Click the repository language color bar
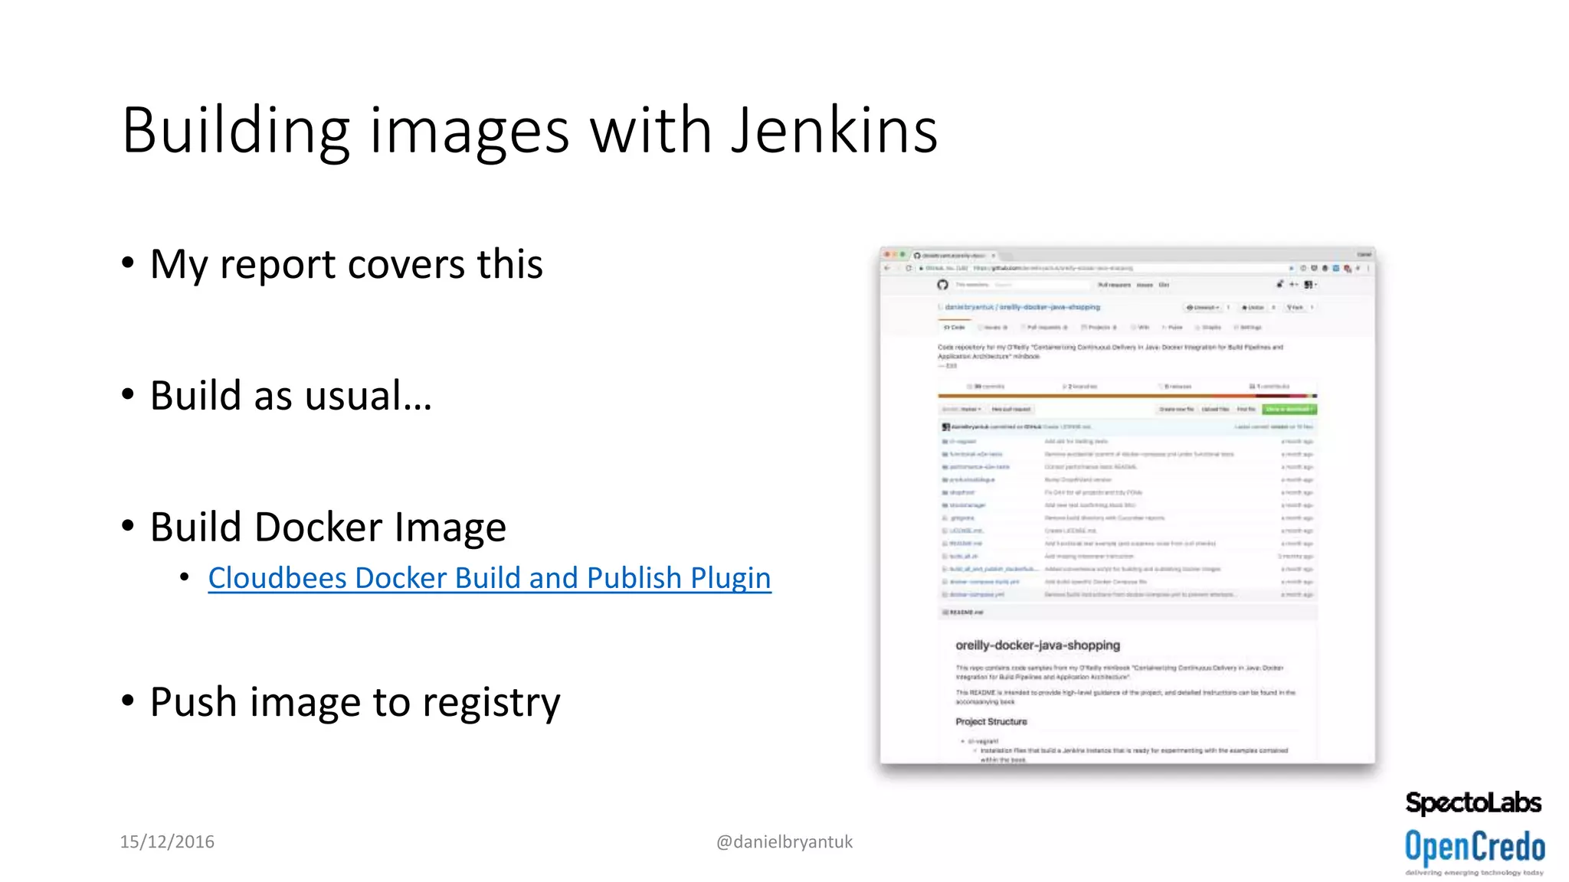Viewport: 1569px width, 882px height. (1127, 396)
